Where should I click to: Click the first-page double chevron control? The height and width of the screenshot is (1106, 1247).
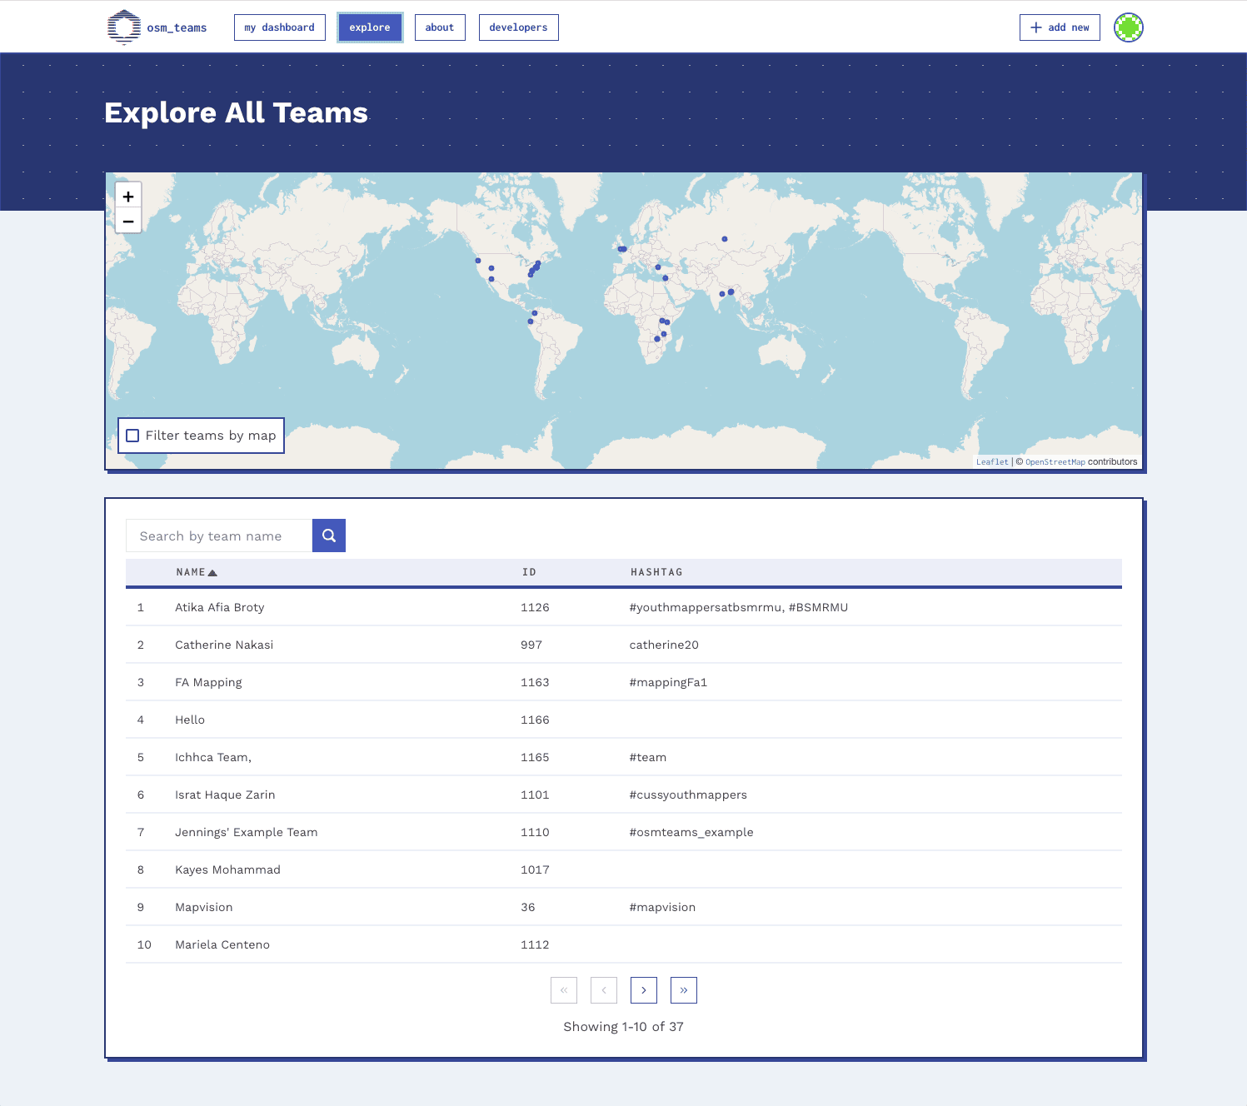point(564,990)
